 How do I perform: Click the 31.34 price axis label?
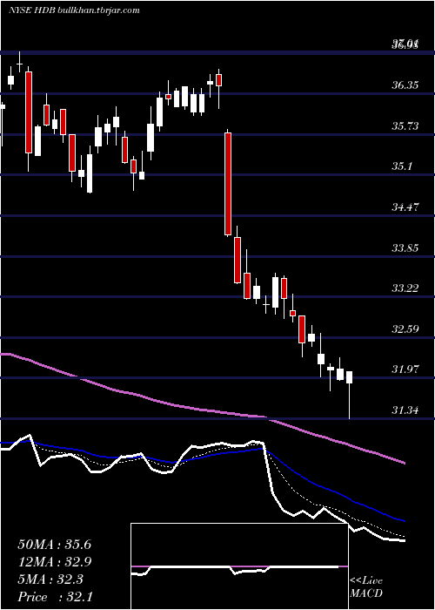click(405, 410)
